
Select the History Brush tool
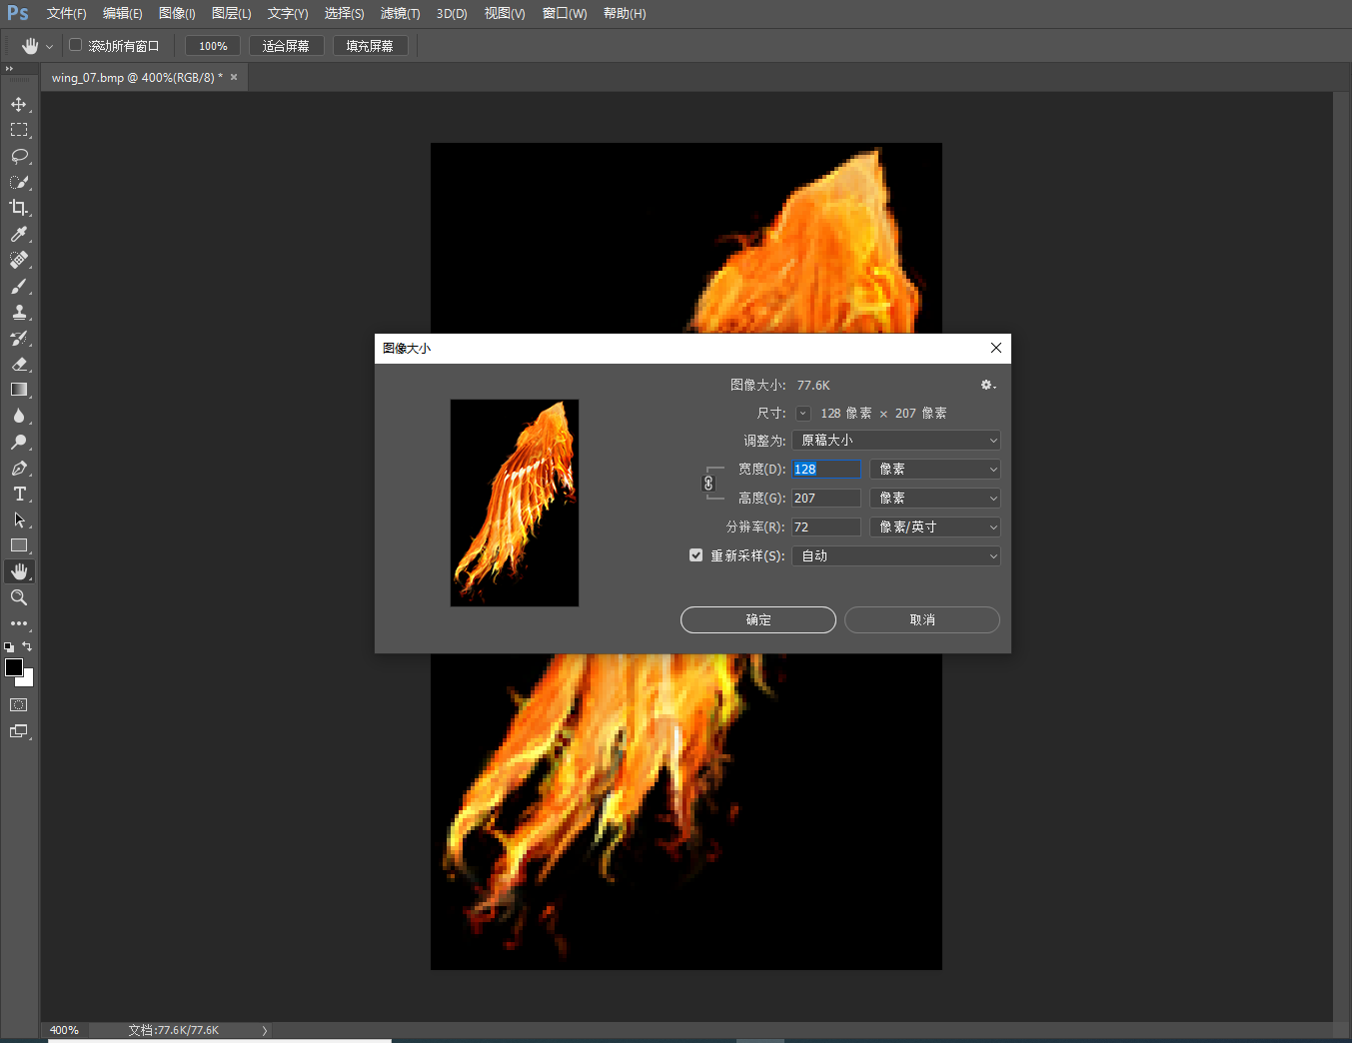[x=19, y=338]
